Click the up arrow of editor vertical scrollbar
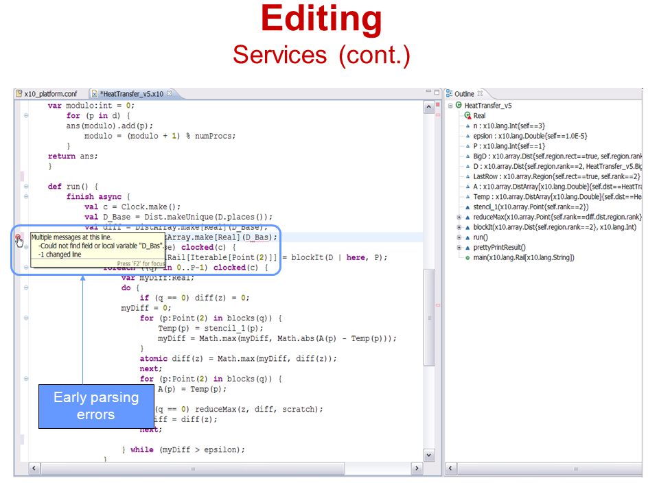 click(x=428, y=107)
